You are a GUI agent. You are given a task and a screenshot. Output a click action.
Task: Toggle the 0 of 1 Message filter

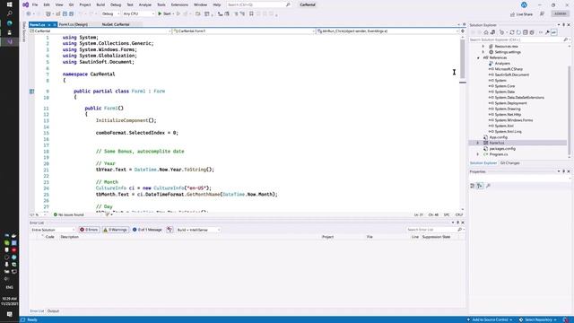pos(147,230)
